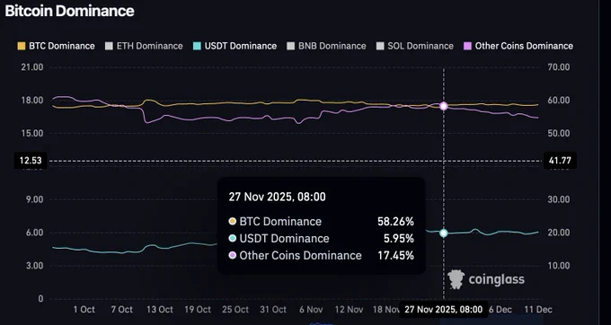Click the tooltip date header 27 Nov 2025, 08:00
611x325 pixels.
277,197
